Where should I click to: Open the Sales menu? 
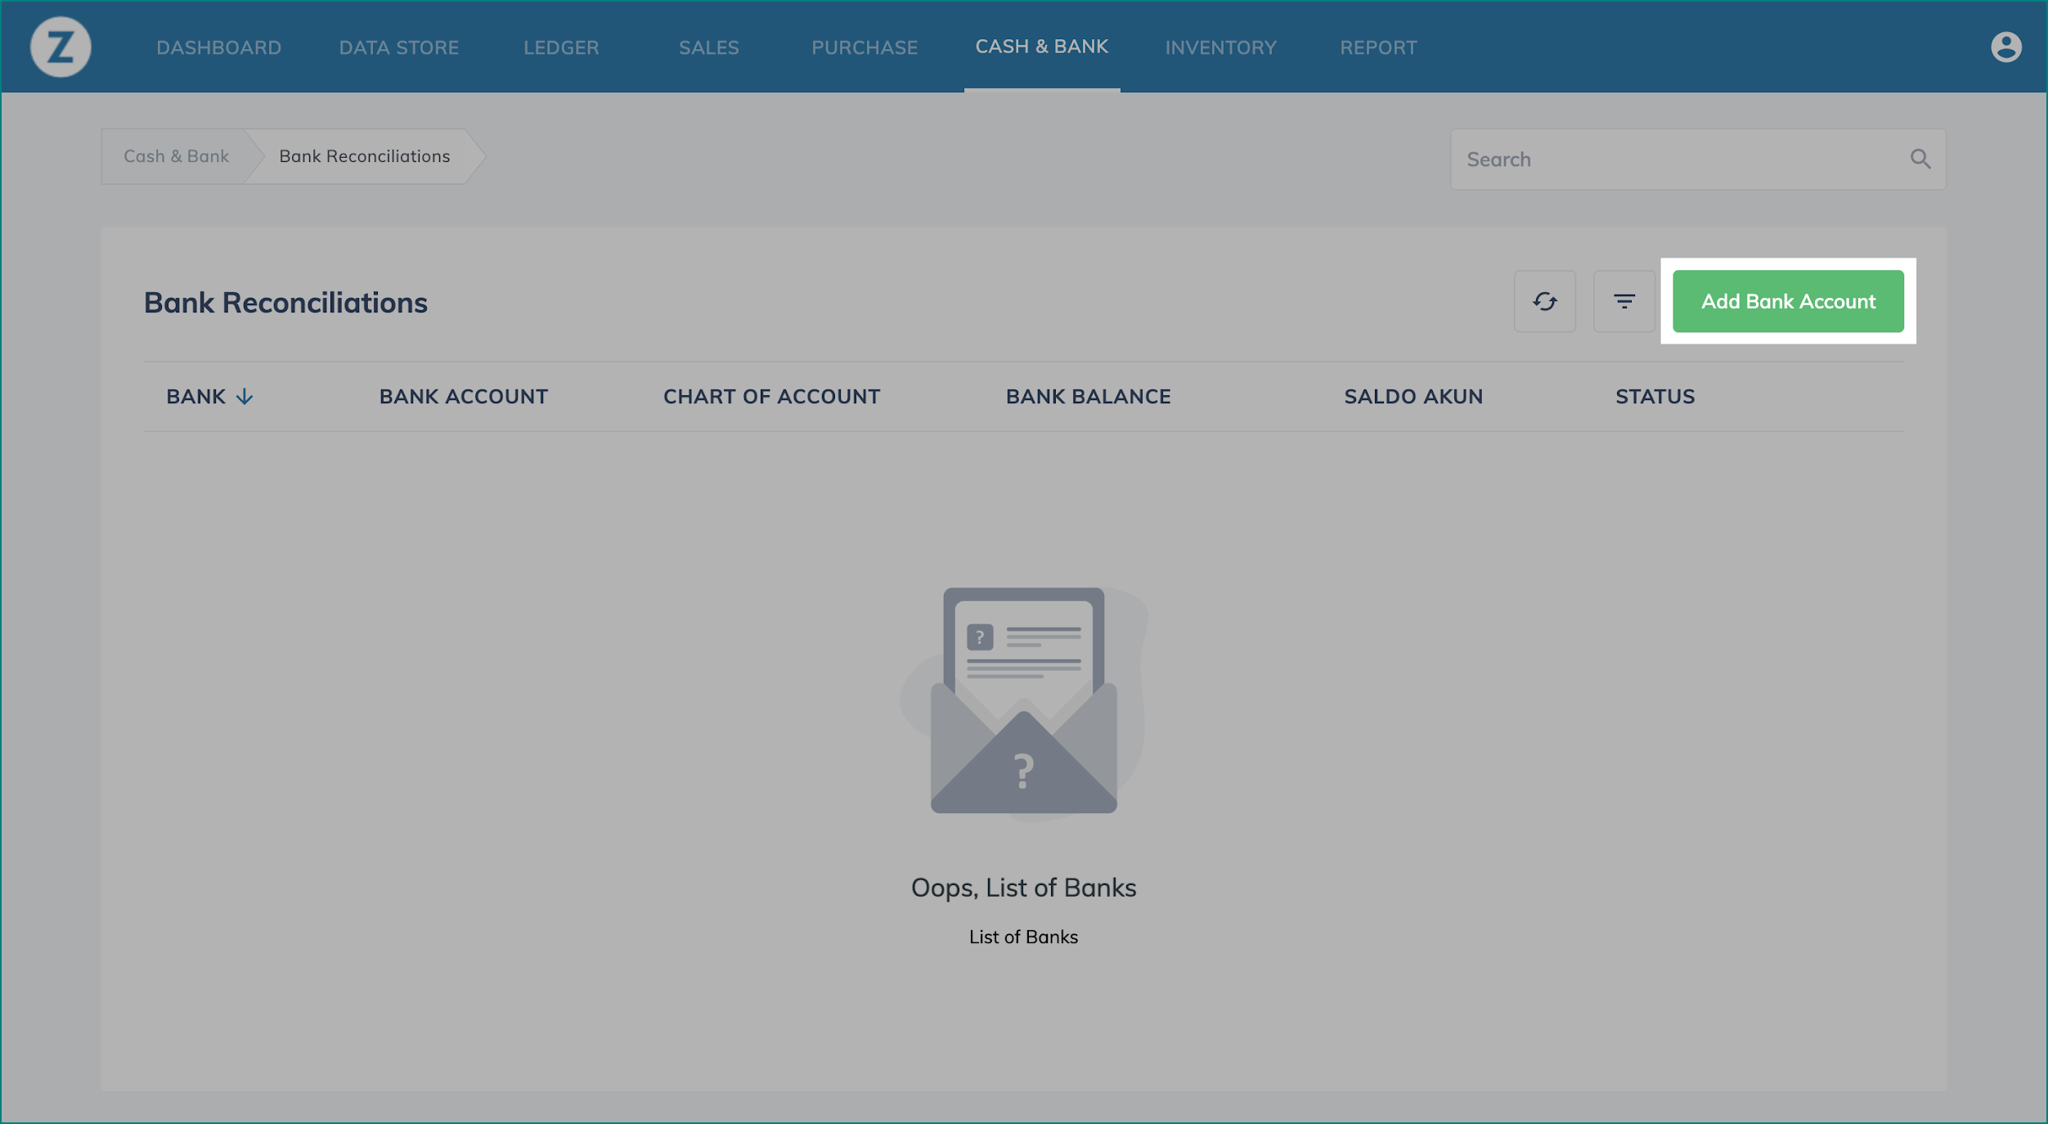[708, 47]
